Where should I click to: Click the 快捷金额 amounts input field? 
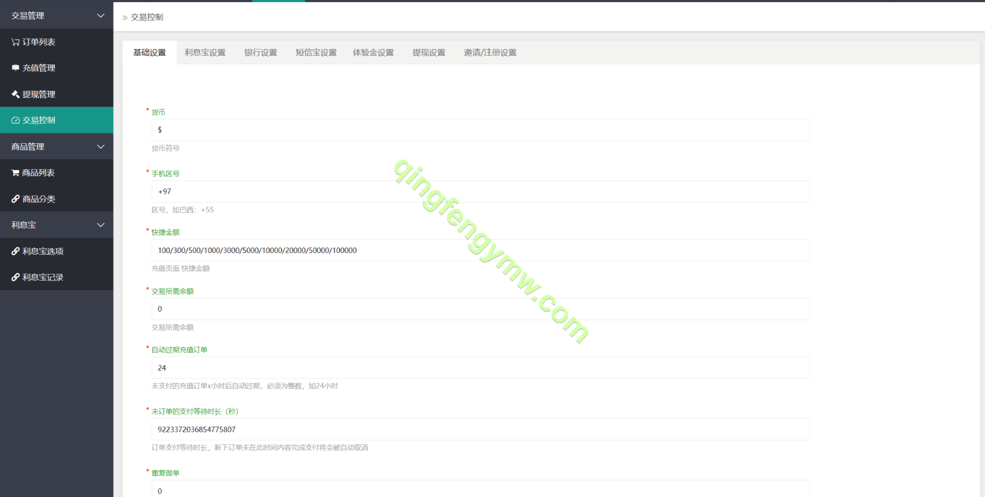coord(480,250)
